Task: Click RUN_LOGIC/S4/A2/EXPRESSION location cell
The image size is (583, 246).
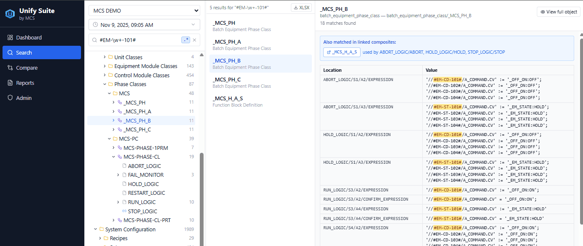Action: click(371, 235)
